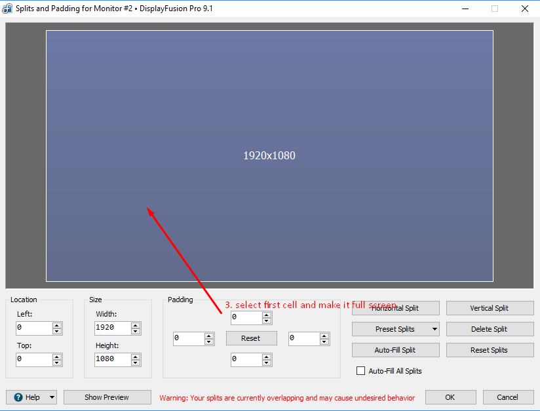The height and width of the screenshot is (411, 540).
Task: Open the Help dropdown arrow
Action: pyautogui.click(x=52, y=397)
